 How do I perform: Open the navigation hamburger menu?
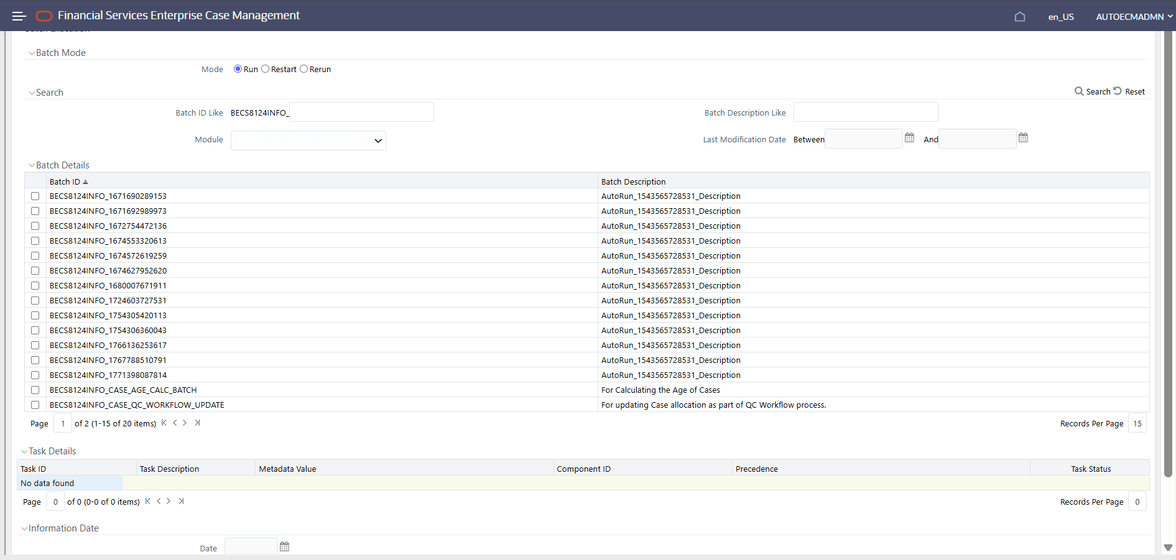pyautogui.click(x=19, y=16)
